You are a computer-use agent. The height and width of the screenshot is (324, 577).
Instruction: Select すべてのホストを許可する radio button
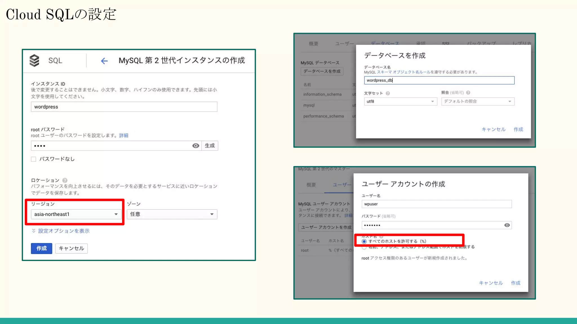click(364, 241)
